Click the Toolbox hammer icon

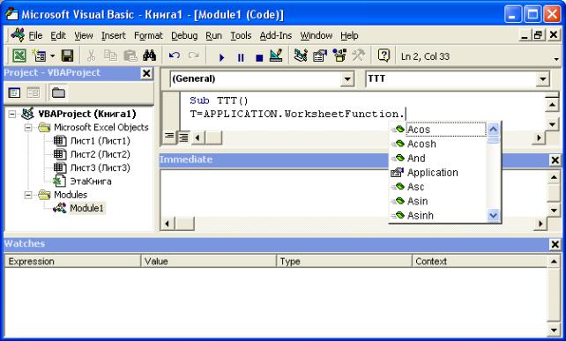coord(359,56)
